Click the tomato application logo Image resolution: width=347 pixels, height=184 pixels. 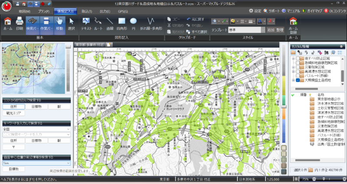pos(7,6)
